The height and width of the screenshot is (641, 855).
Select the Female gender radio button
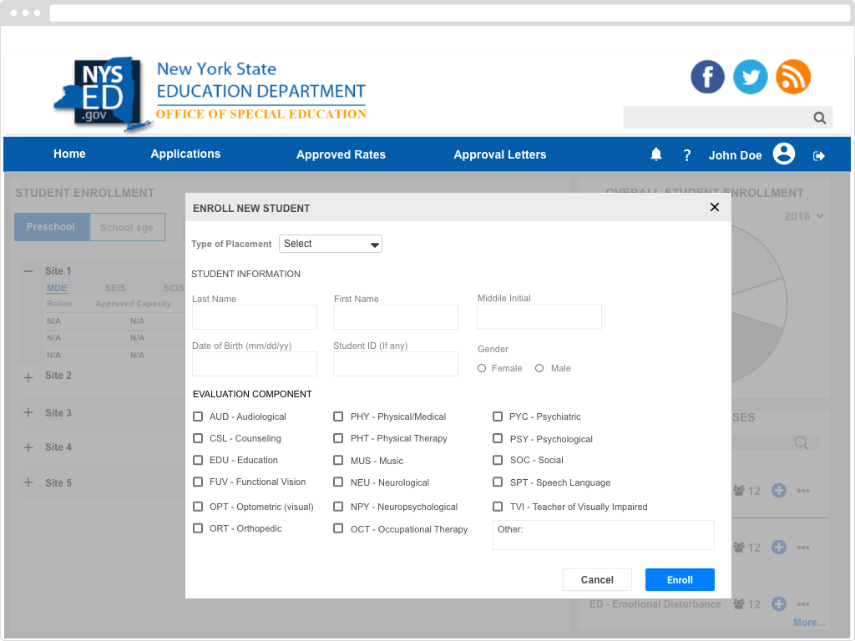482,368
